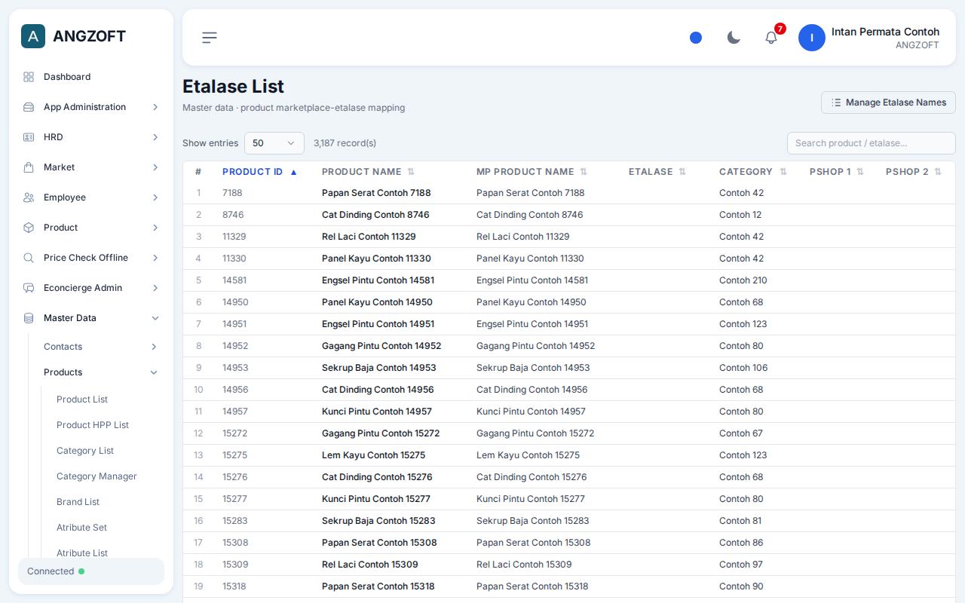Expand the Employee submenu chevron
The height and width of the screenshot is (603, 965).
pos(155,197)
